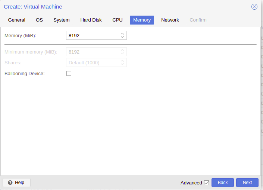
Task: Click the Advanced label text
Action: (191, 183)
